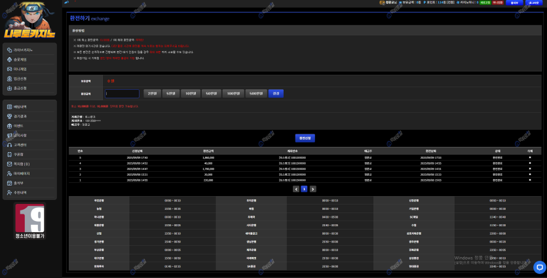Open 베팅내역 menu item
Image resolution: width=547 pixels, height=278 pixels.
tap(20, 107)
